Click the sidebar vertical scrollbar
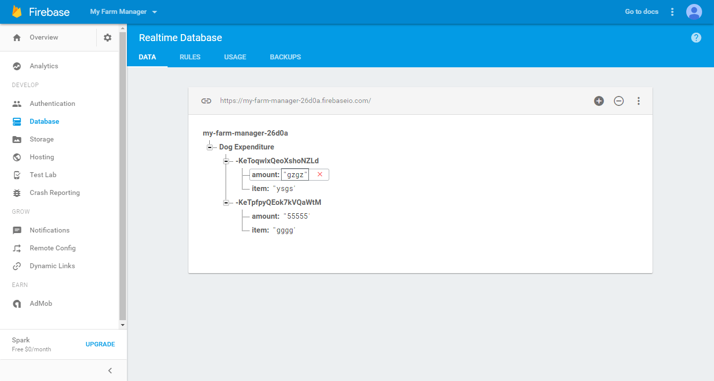The image size is (714, 381). [x=123, y=176]
